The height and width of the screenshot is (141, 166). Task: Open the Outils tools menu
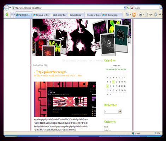pyautogui.click(x=158, y=14)
